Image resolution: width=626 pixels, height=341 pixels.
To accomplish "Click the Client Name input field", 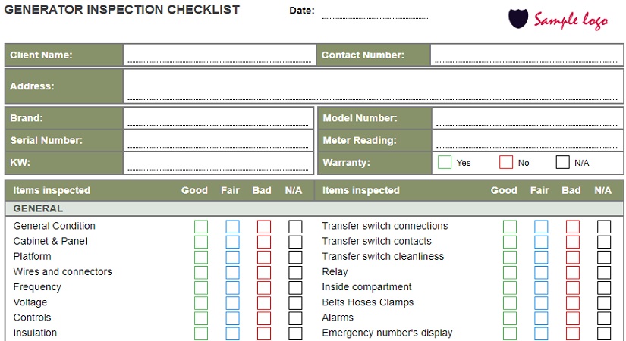I will 219,55.
